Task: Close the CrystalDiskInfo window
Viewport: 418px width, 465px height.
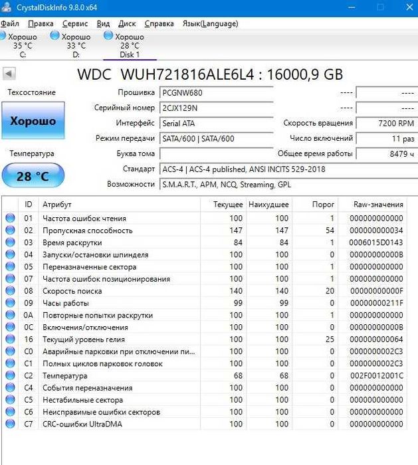Action: 409,7
